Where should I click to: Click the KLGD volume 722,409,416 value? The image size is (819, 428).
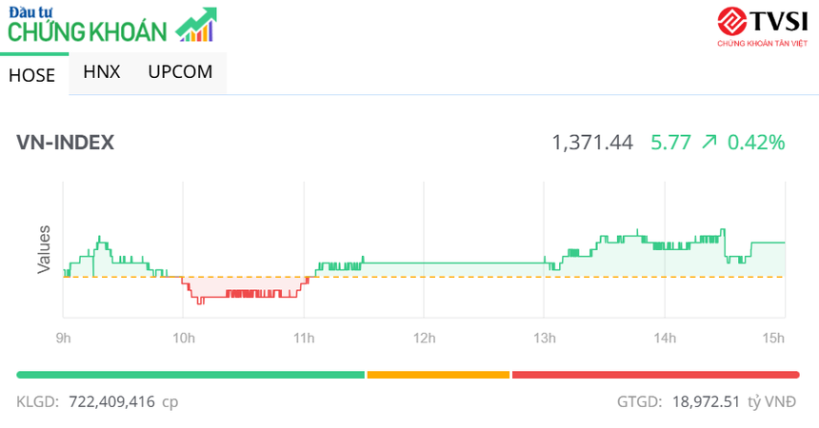click(111, 401)
